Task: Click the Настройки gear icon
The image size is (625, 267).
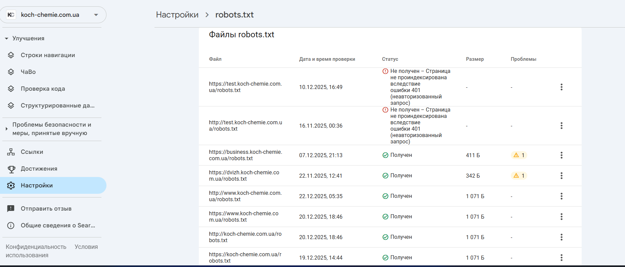Action: tap(11, 185)
